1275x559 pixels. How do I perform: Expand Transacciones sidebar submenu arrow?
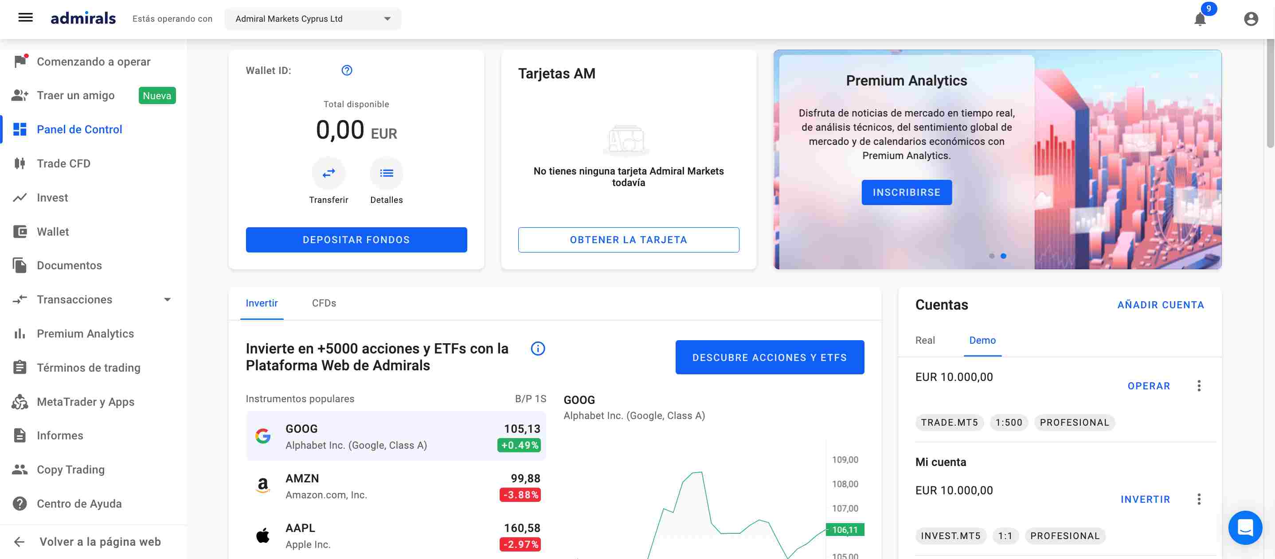[x=167, y=299]
